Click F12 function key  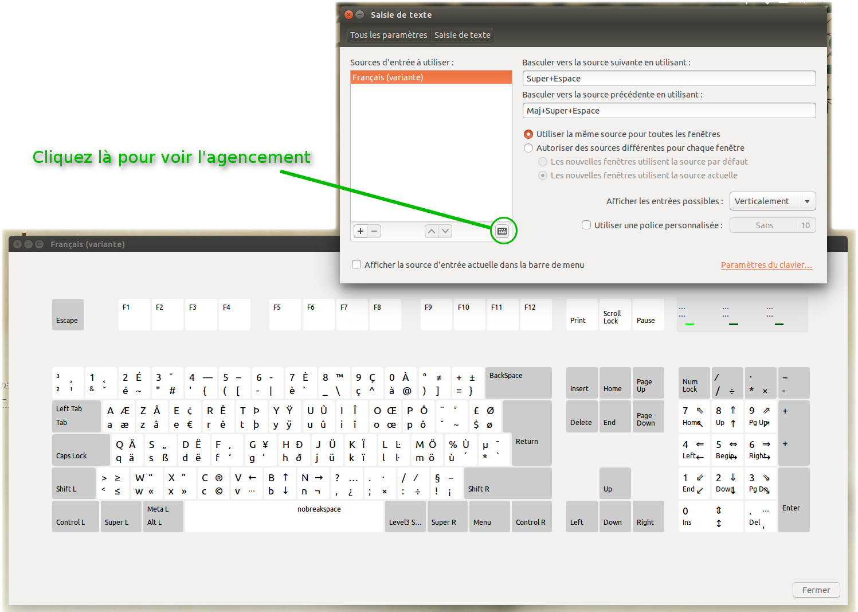tap(536, 314)
